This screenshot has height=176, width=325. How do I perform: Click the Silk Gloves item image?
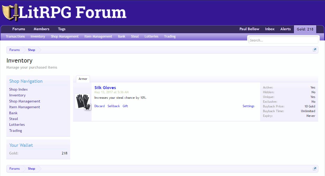(x=82, y=101)
